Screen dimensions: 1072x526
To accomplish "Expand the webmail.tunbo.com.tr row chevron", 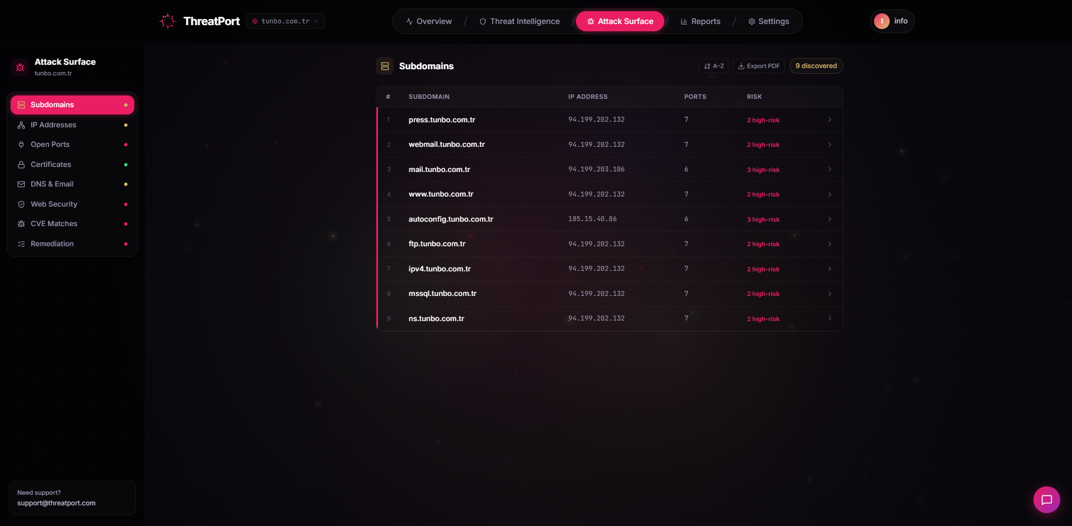I will click(829, 145).
